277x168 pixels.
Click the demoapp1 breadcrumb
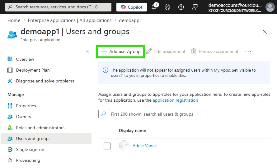click(x=130, y=20)
